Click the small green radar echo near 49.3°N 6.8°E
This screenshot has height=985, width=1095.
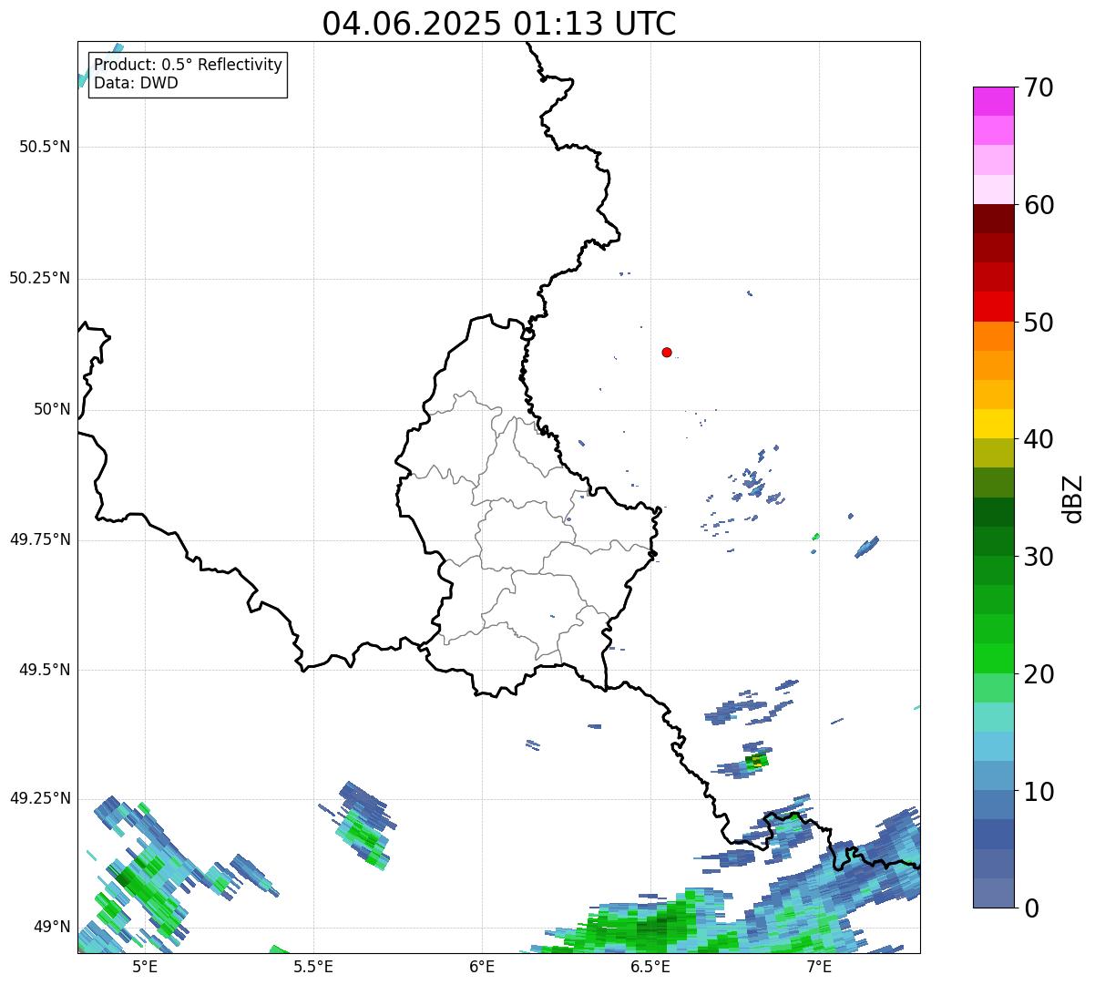756,761
